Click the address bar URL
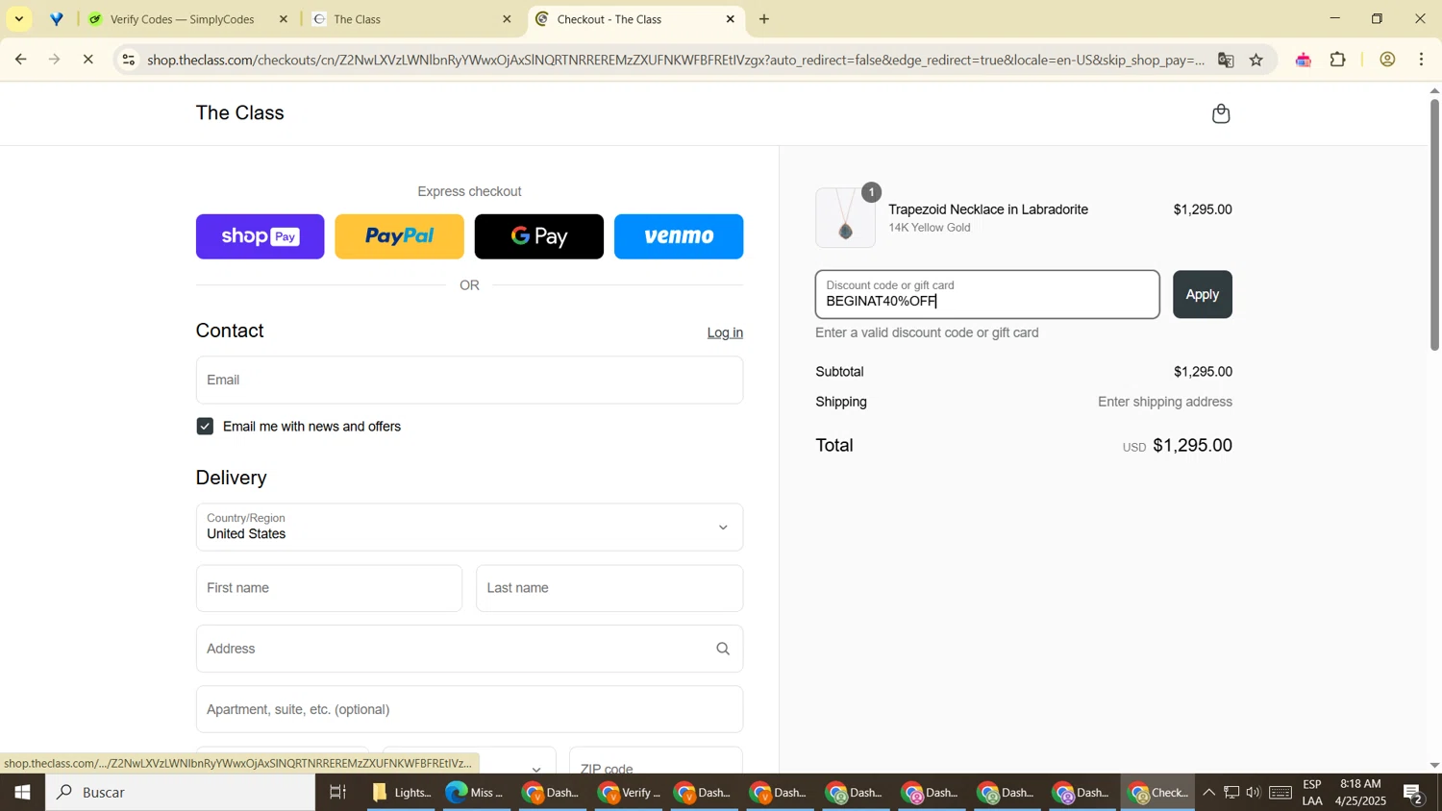This screenshot has width=1442, height=811. [x=675, y=60]
